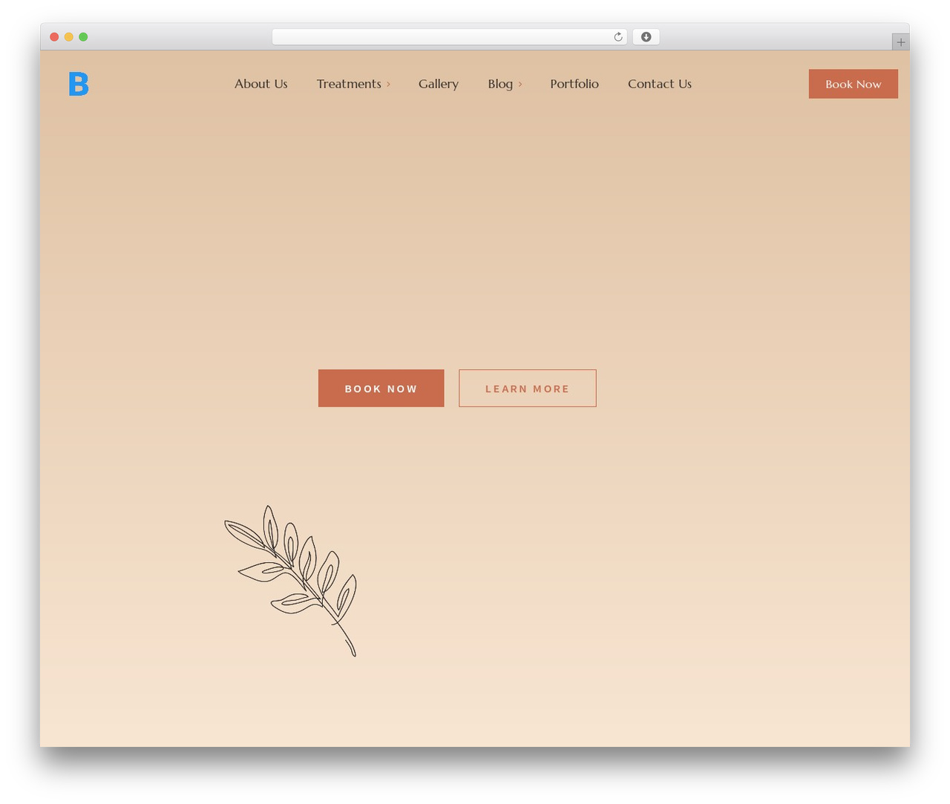Click the Book Now button in the header
950x804 pixels.
pos(854,84)
